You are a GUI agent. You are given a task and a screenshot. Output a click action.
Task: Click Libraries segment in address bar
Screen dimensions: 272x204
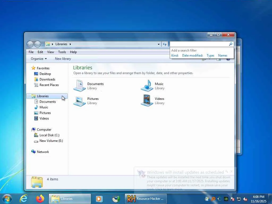pos(61,44)
